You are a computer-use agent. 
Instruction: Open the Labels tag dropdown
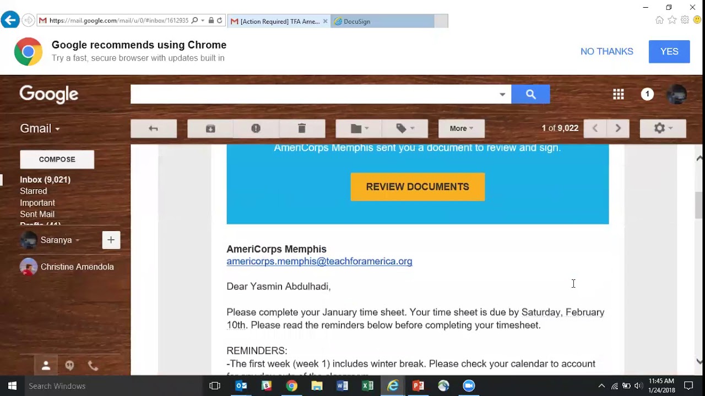point(405,128)
